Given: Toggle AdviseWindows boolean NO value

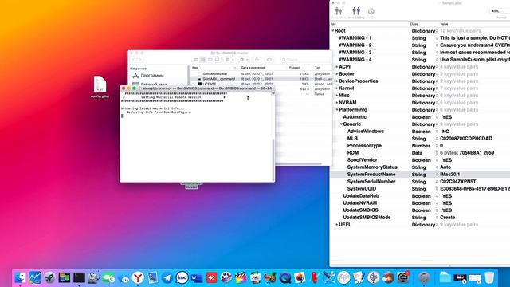Looking at the screenshot, I should pyautogui.click(x=445, y=132).
